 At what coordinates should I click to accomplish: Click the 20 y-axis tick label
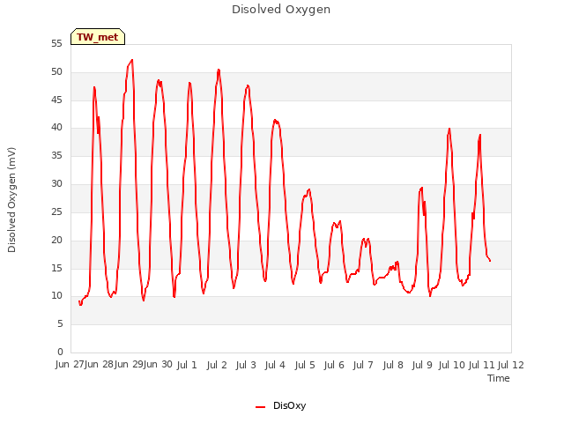tap(56, 240)
